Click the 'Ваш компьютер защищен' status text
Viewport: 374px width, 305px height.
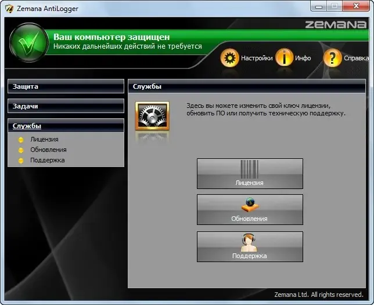[x=112, y=37]
